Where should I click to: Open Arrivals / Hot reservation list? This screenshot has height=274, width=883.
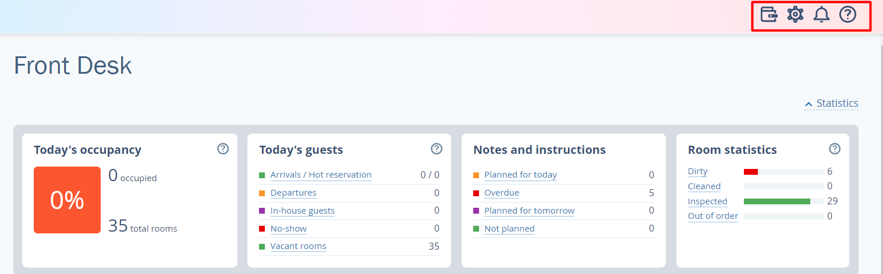[321, 175]
